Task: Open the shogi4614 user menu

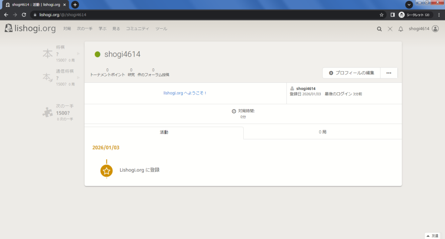Action: click(x=423, y=29)
